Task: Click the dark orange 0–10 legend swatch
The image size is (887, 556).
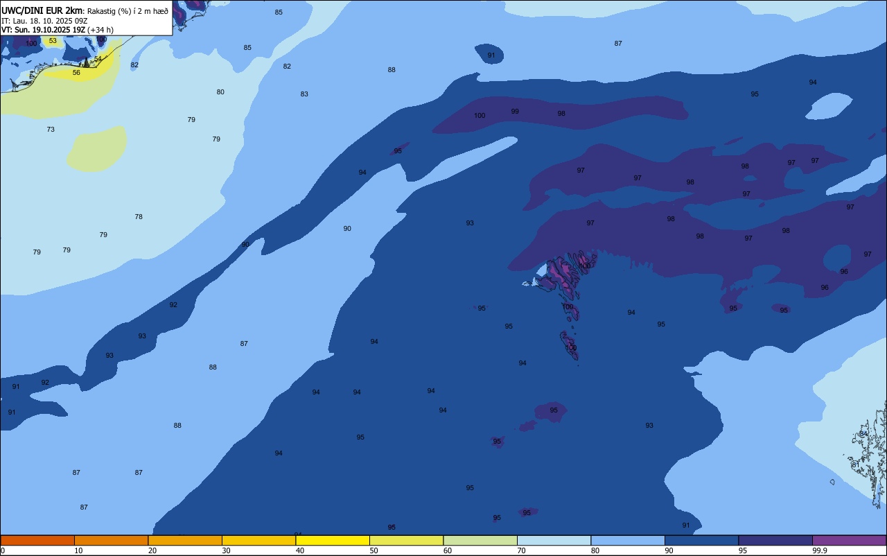Action: 37,540
